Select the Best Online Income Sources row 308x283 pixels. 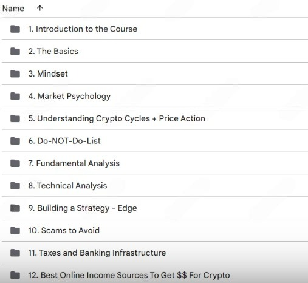pos(155,274)
